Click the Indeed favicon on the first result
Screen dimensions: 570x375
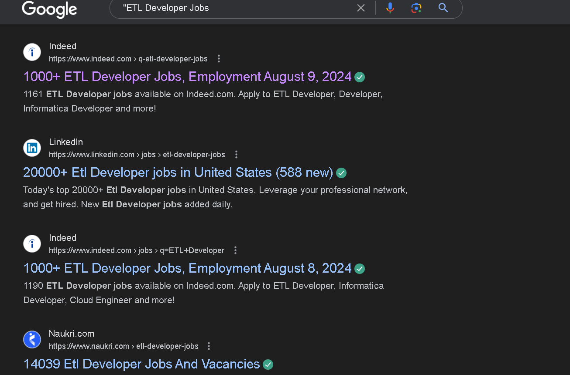(32, 52)
